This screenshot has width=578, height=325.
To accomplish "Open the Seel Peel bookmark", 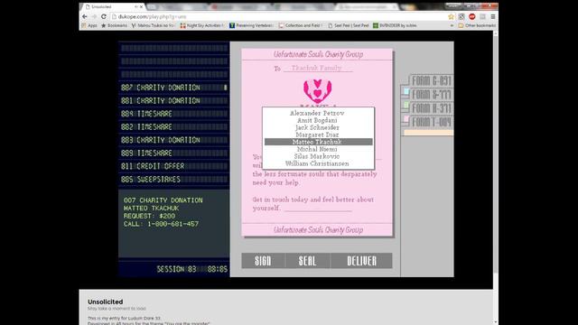I will [x=349, y=25].
